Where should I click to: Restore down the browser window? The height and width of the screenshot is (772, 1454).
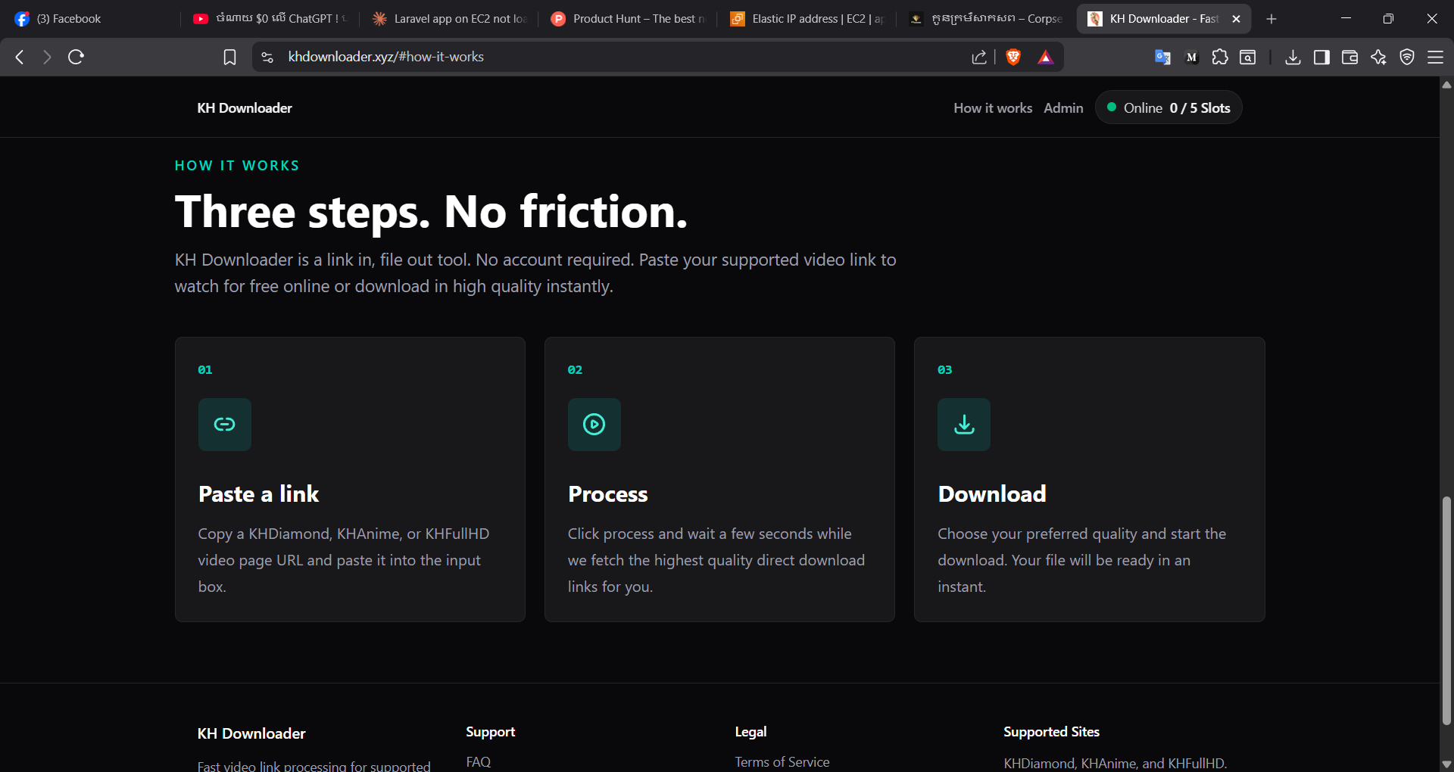coord(1388,19)
